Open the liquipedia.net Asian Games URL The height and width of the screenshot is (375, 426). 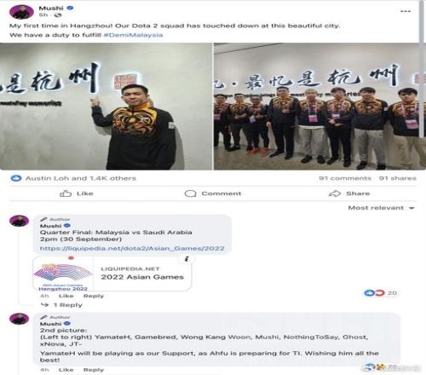point(132,248)
